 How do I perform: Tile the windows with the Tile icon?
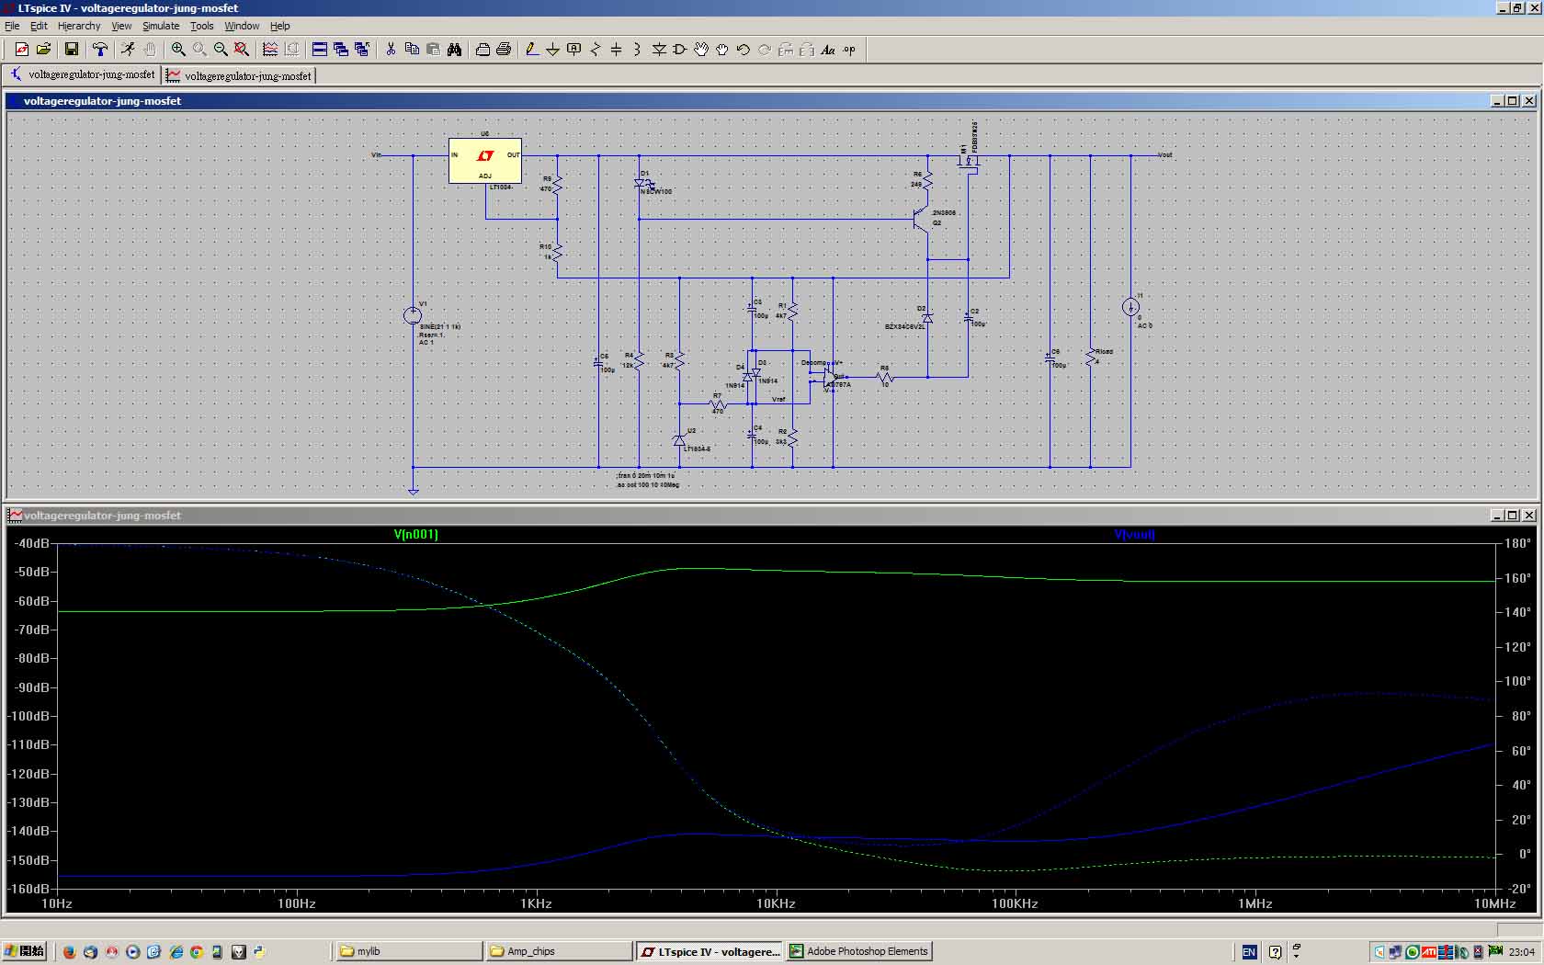pyautogui.click(x=320, y=50)
